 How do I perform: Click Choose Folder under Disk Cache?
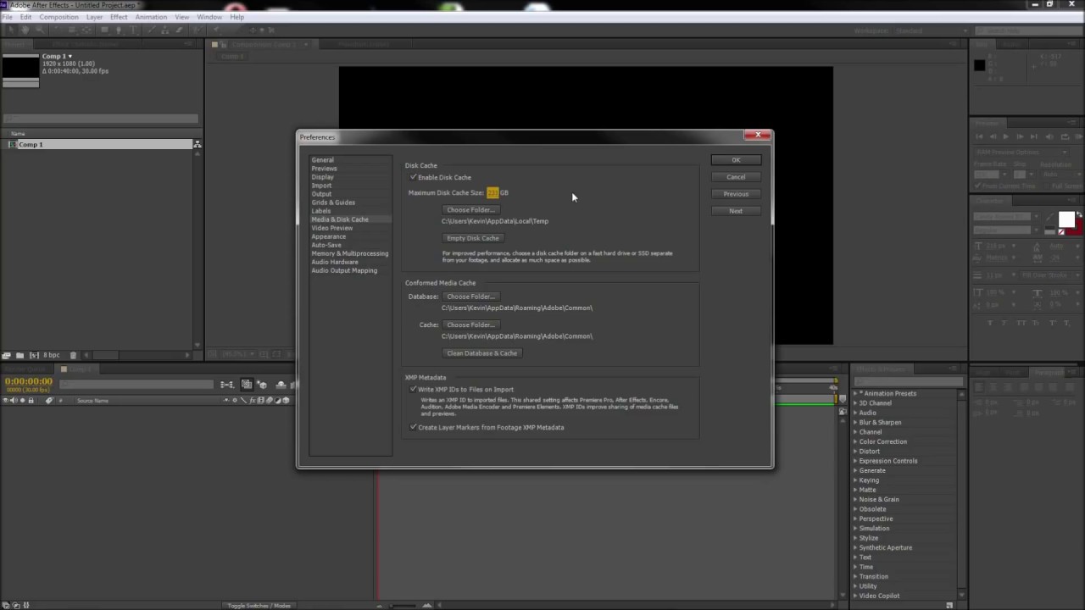tap(470, 209)
